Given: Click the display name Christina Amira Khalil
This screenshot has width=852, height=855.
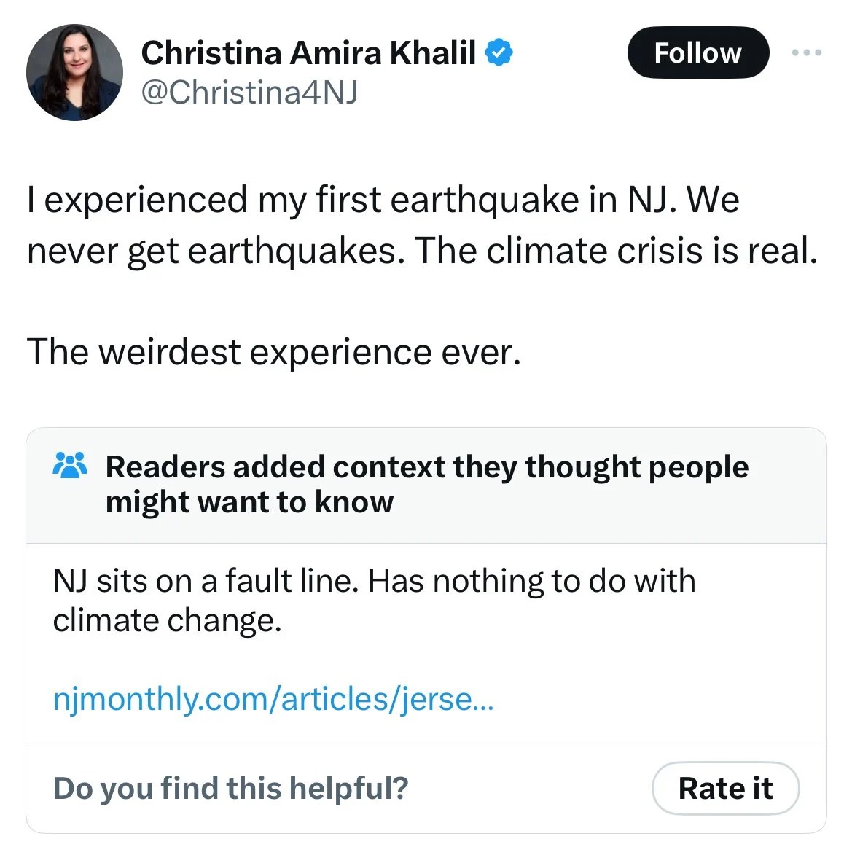Looking at the screenshot, I should point(308,53).
